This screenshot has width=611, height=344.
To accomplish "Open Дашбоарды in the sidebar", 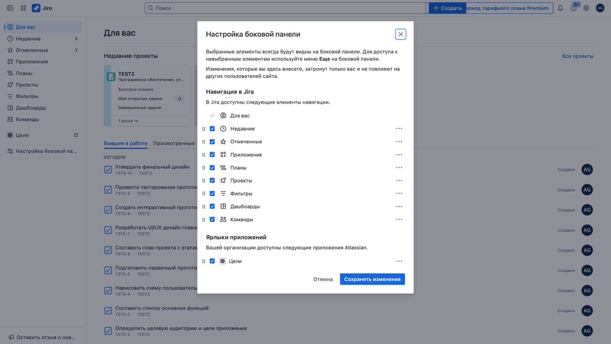I will [31, 108].
